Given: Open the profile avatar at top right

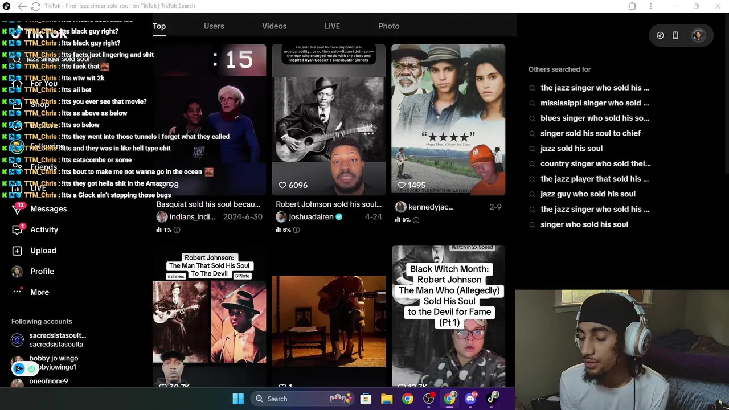Looking at the screenshot, I should (x=698, y=35).
